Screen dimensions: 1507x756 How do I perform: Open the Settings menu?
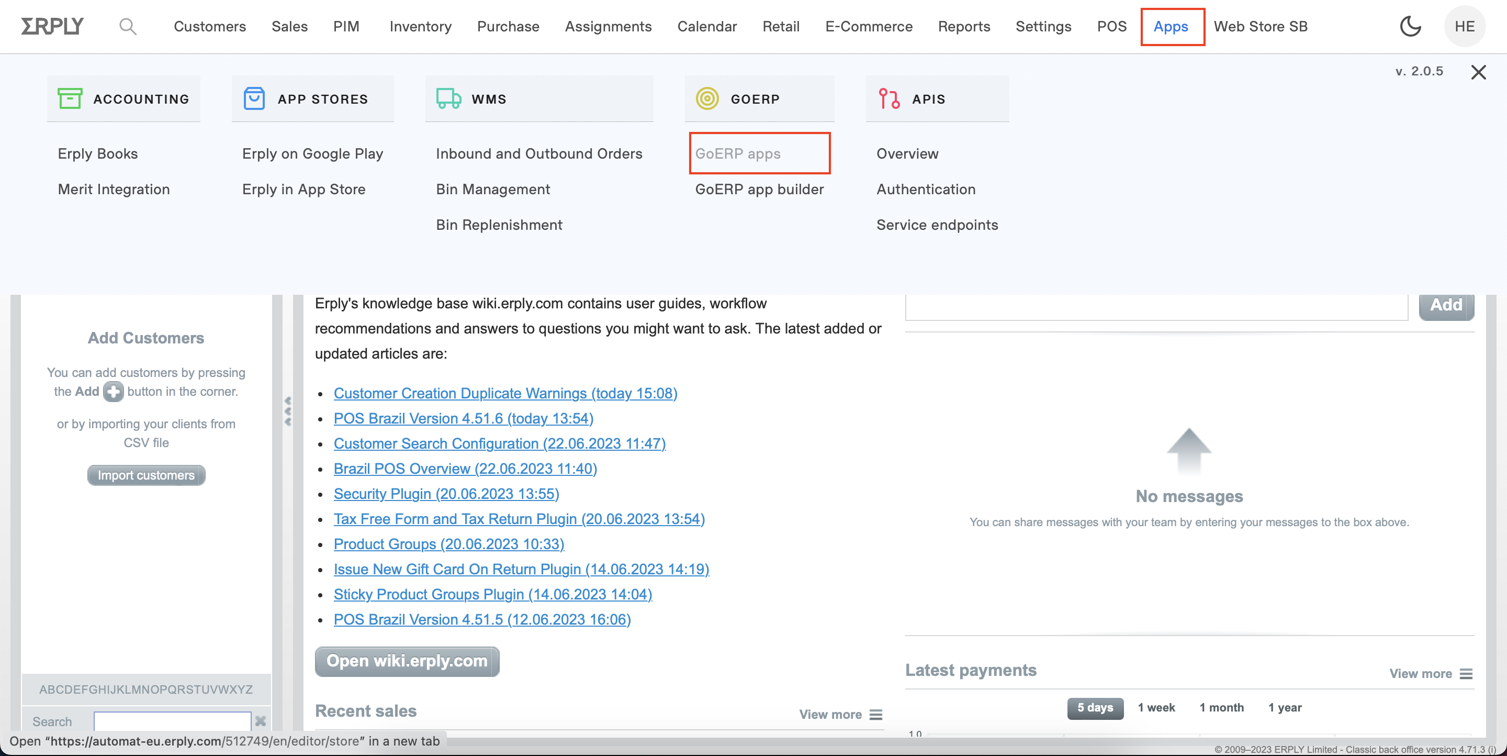pos(1043,26)
